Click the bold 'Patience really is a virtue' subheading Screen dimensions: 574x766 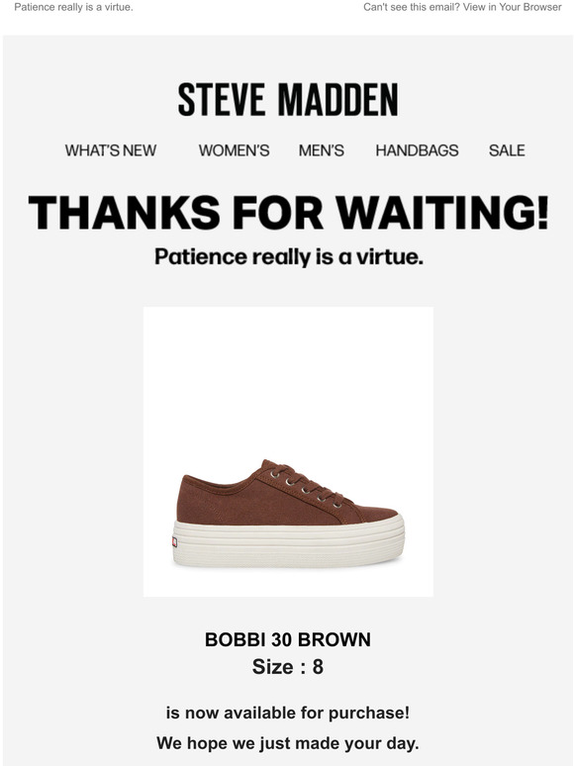pos(288,256)
